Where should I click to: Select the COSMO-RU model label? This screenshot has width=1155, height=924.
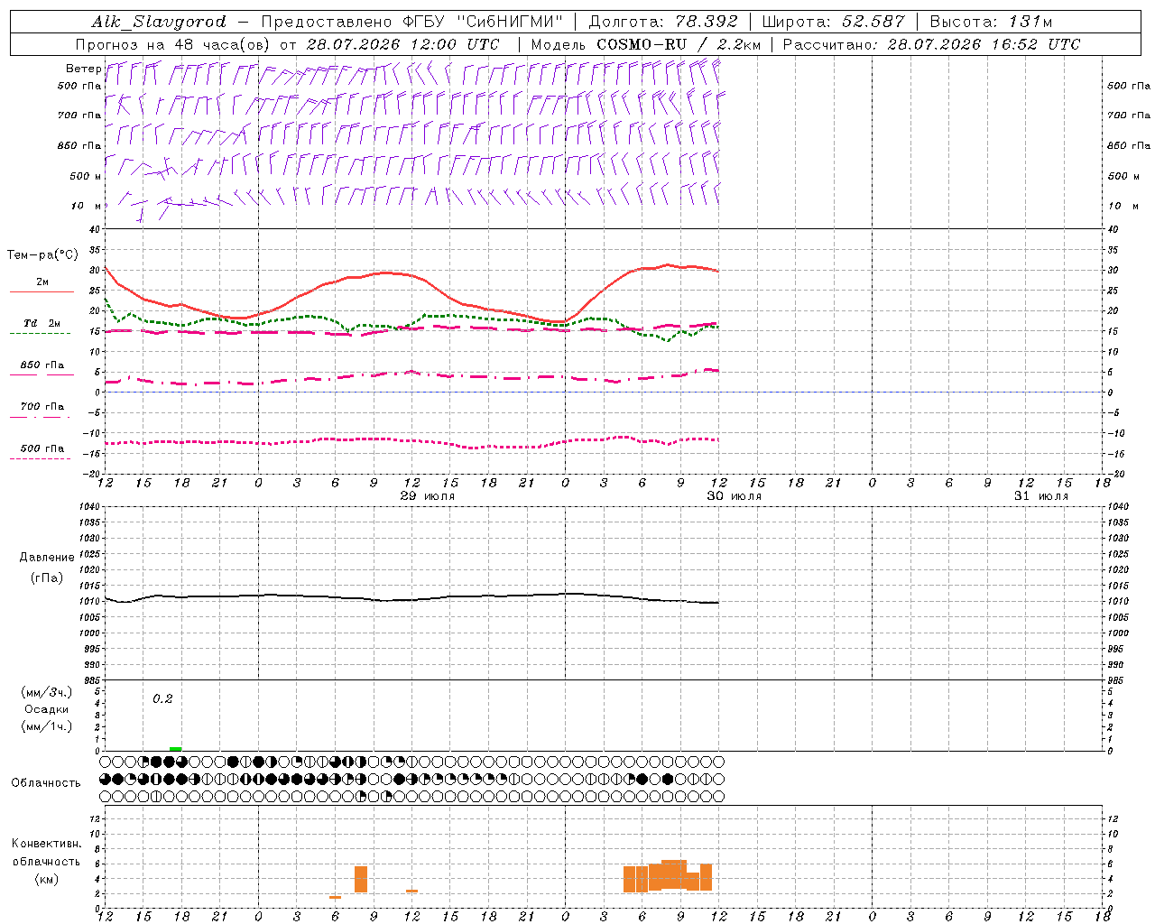tap(641, 44)
